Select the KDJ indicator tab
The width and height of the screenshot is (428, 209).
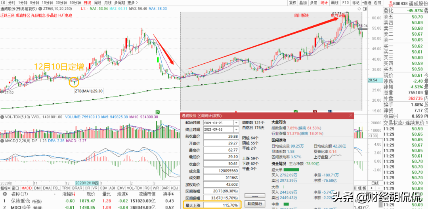(x=174, y=188)
